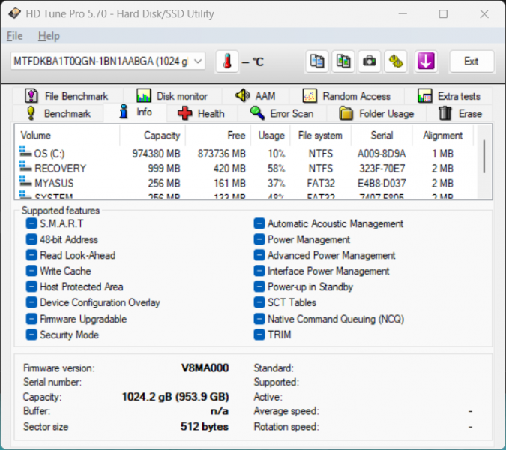The width and height of the screenshot is (506, 450).
Task: Click the Capacity column header
Action: pyautogui.click(x=152, y=136)
